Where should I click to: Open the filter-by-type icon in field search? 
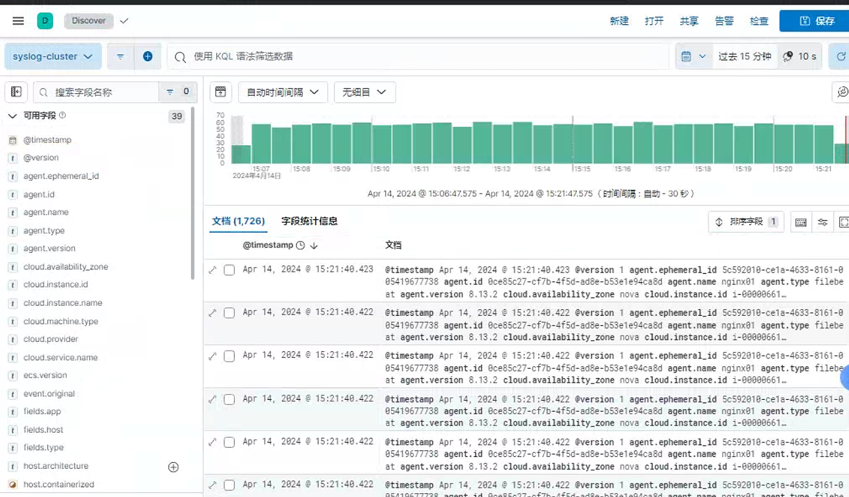coord(177,92)
